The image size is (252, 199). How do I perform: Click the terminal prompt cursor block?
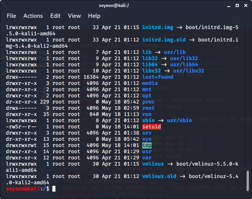54,189
